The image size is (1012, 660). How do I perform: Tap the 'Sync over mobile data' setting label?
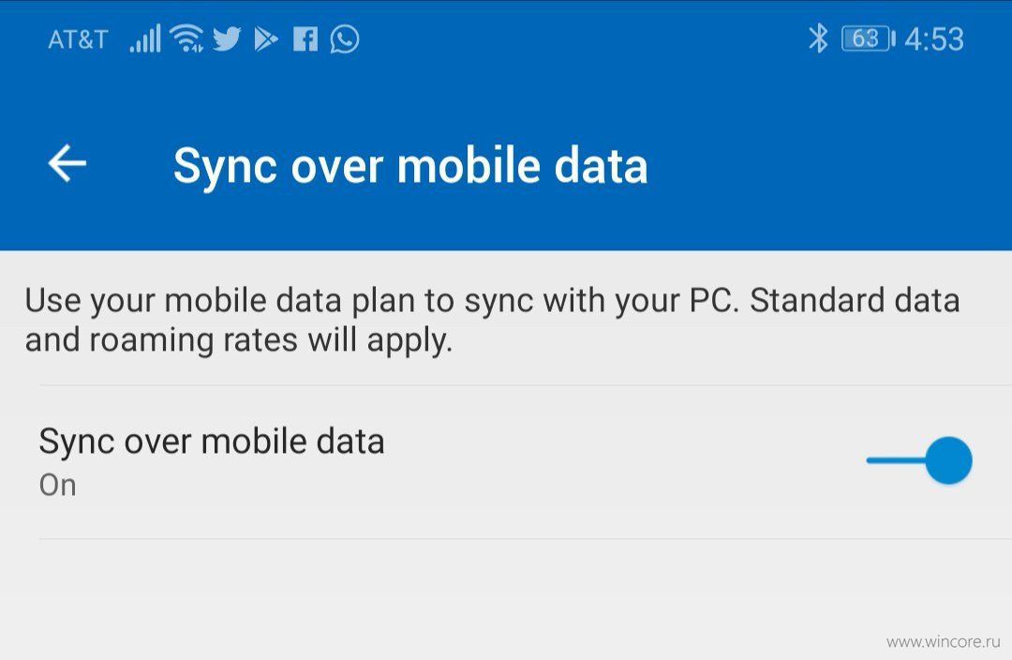coord(212,442)
